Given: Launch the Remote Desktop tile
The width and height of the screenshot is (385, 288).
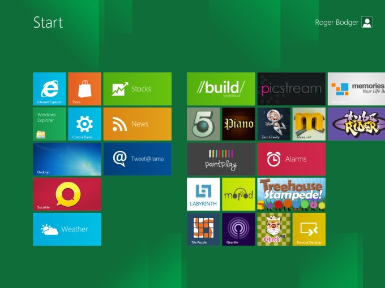Looking at the screenshot, I should click(309, 229).
